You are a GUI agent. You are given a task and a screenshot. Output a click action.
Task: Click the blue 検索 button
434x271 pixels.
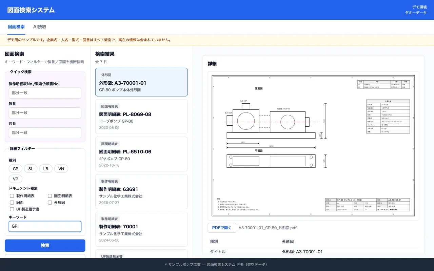pos(45,246)
